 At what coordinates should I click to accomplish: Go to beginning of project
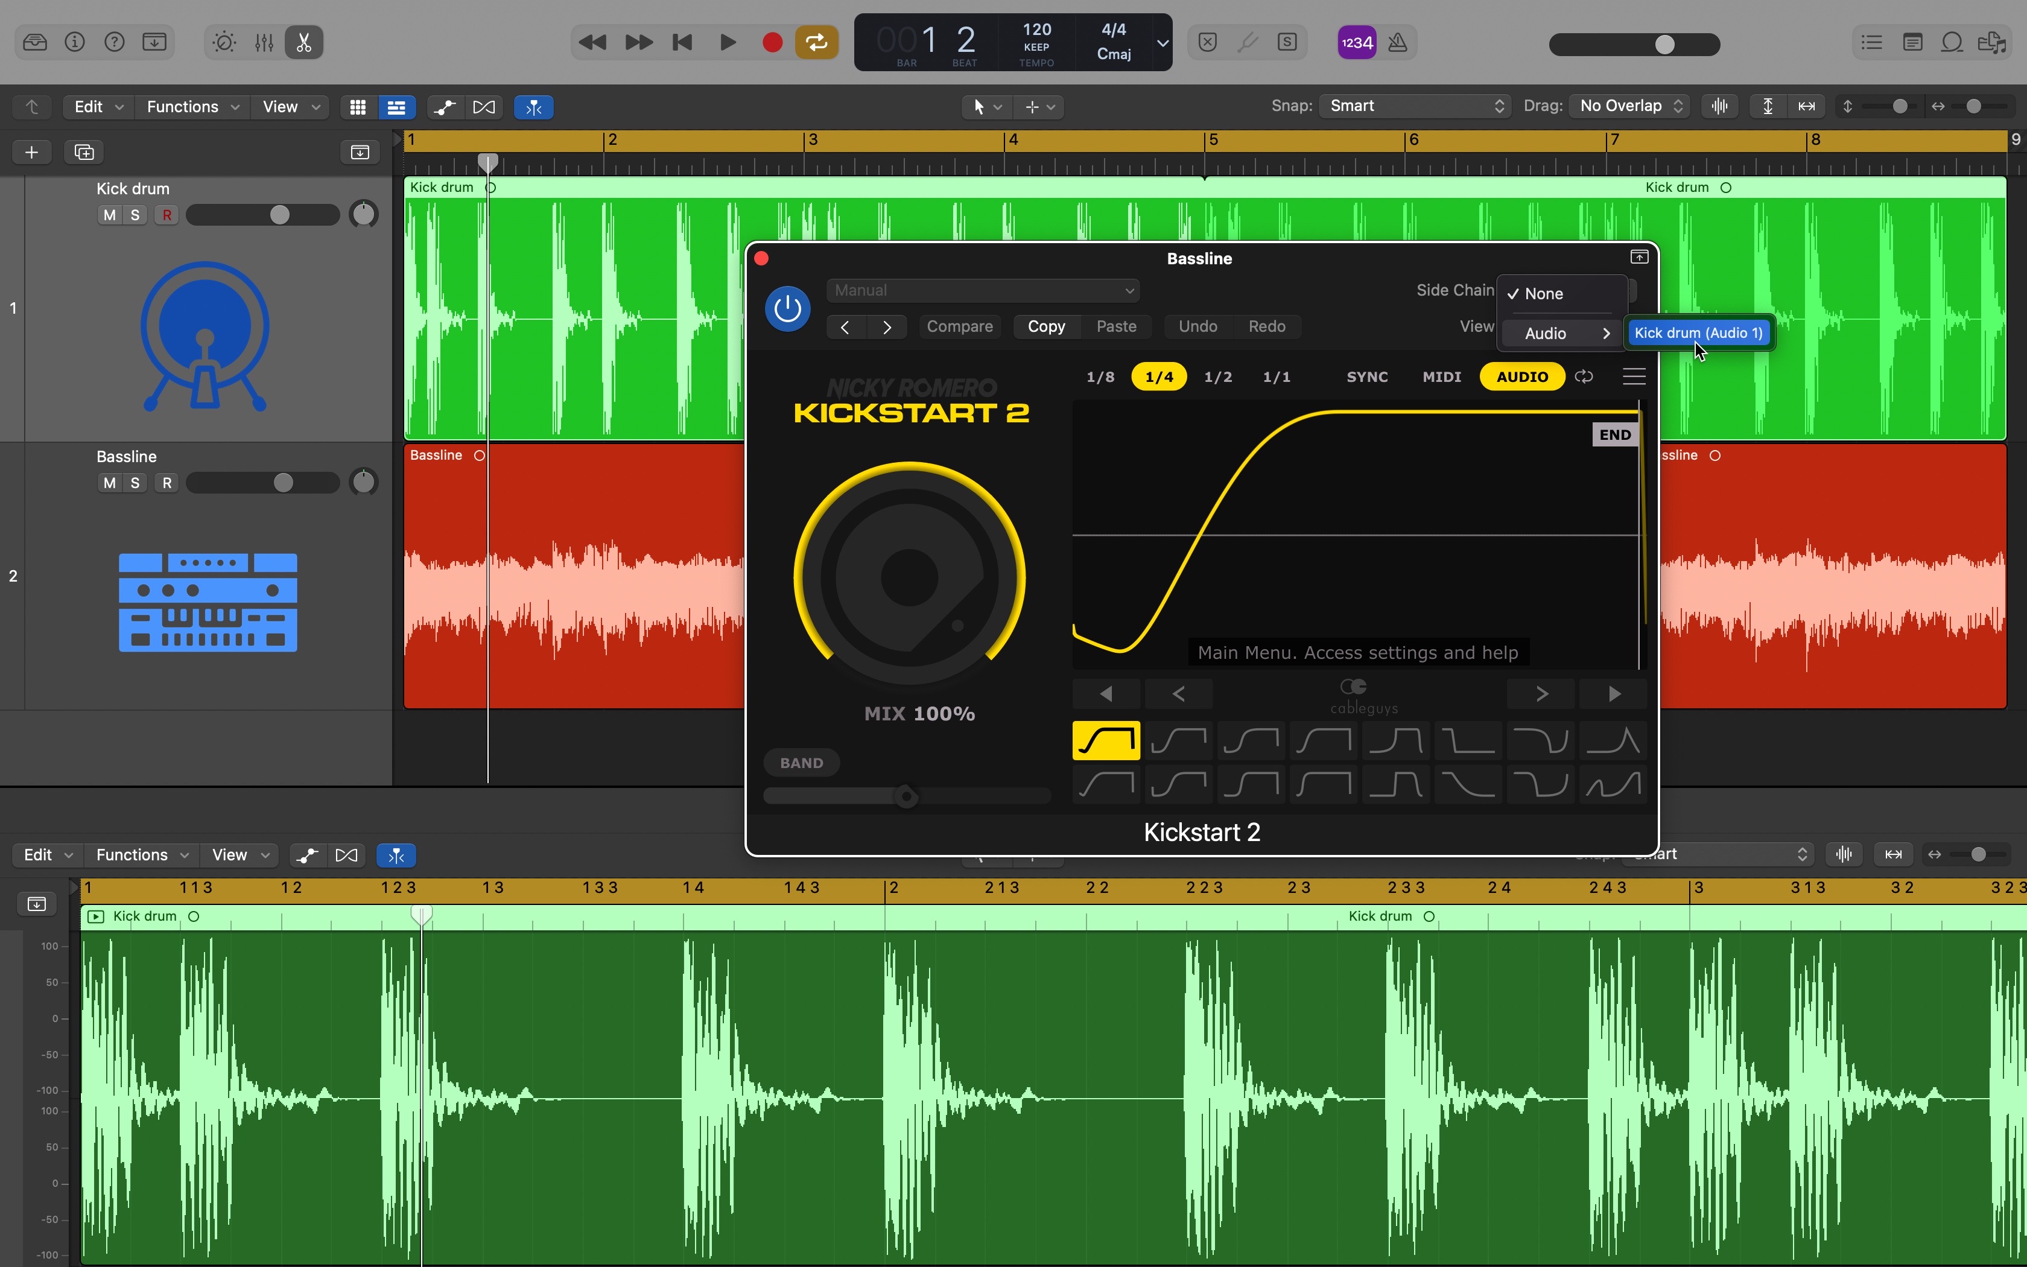(x=683, y=42)
